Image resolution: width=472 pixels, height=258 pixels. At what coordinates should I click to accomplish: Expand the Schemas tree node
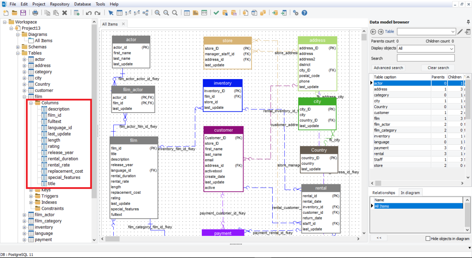coord(18,47)
